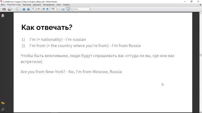The width and height of the screenshot is (202, 113).
Task: Go to previous page with up arrow
Action: pos(24,9)
